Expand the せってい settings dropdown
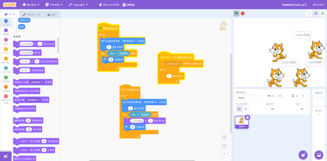This screenshot has height=161, width=327. [x=31, y=5]
